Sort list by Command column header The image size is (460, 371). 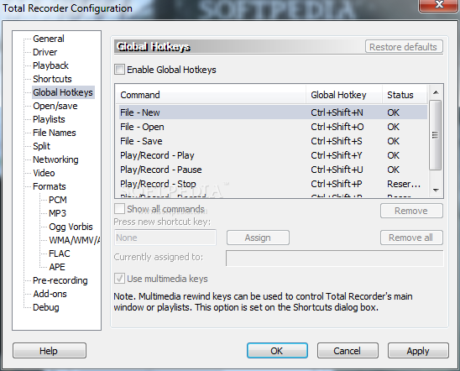tap(211, 95)
